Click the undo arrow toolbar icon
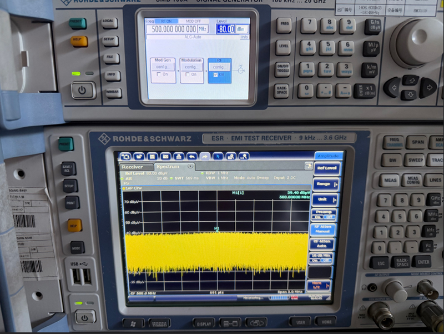 click(x=192, y=157)
